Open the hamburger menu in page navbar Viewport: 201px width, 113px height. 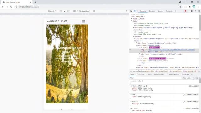(x=84, y=21)
